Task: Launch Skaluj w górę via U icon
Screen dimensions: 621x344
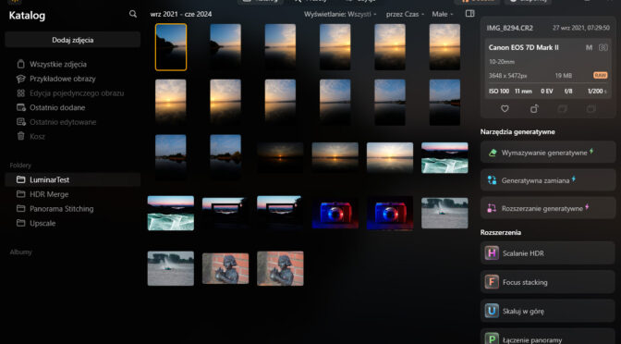Action: (x=492, y=311)
